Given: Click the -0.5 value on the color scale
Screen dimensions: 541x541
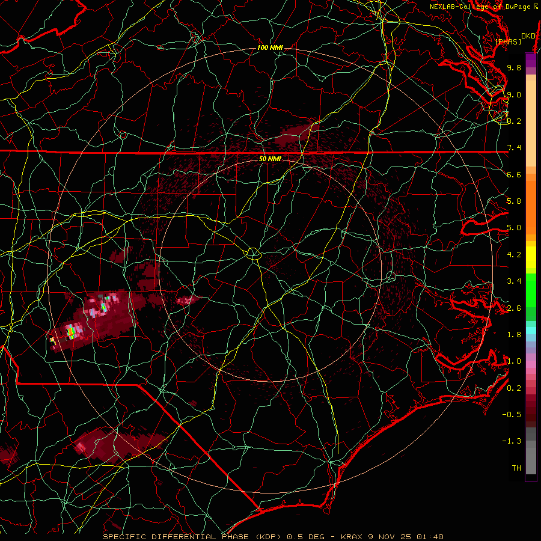Looking at the screenshot, I should click(x=512, y=414).
